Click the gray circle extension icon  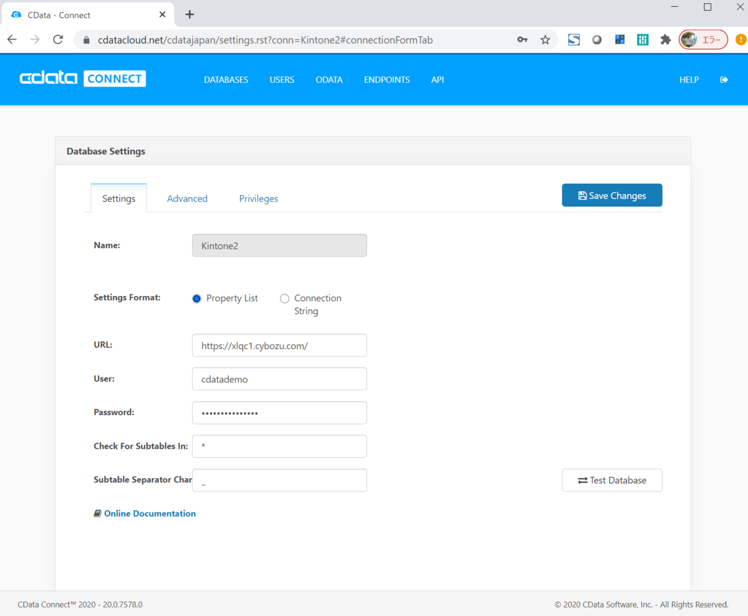point(597,40)
